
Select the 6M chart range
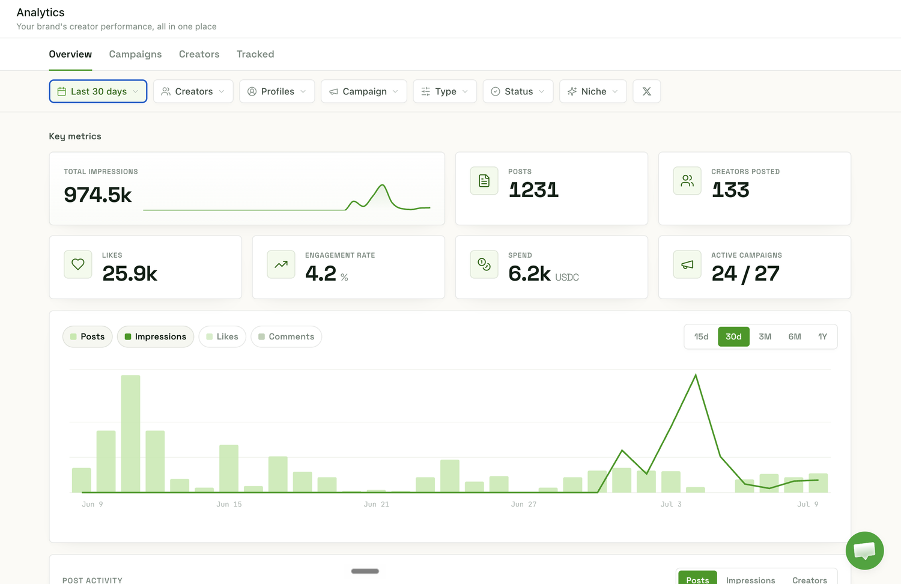[795, 336]
